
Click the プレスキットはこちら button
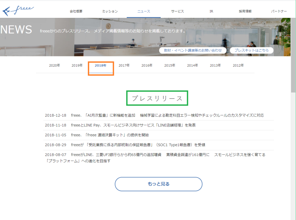tap(251, 50)
